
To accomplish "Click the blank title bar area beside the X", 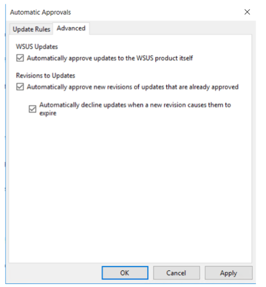I will click(x=155, y=13).
